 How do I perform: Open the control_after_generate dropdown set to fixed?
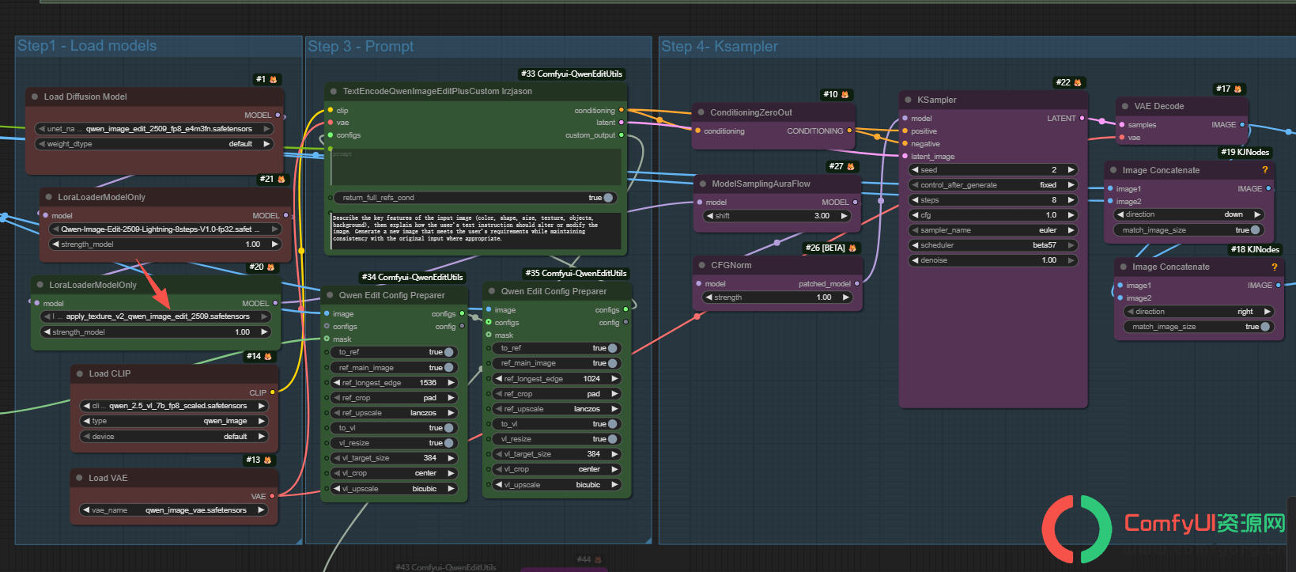point(993,185)
